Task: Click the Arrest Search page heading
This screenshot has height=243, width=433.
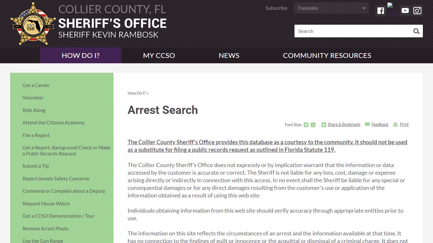Action: tap(163, 110)
